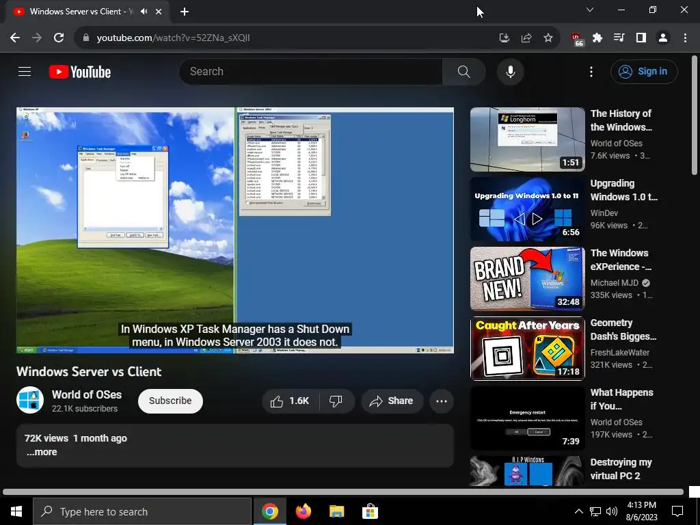Image resolution: width=700 pixels, height=525 pixels.
Task: Share this page from address bar
Action: [x=526, y=38]
